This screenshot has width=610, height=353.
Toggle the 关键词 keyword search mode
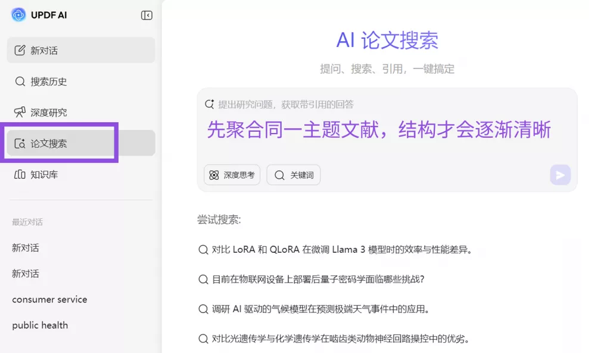point(293,175)
